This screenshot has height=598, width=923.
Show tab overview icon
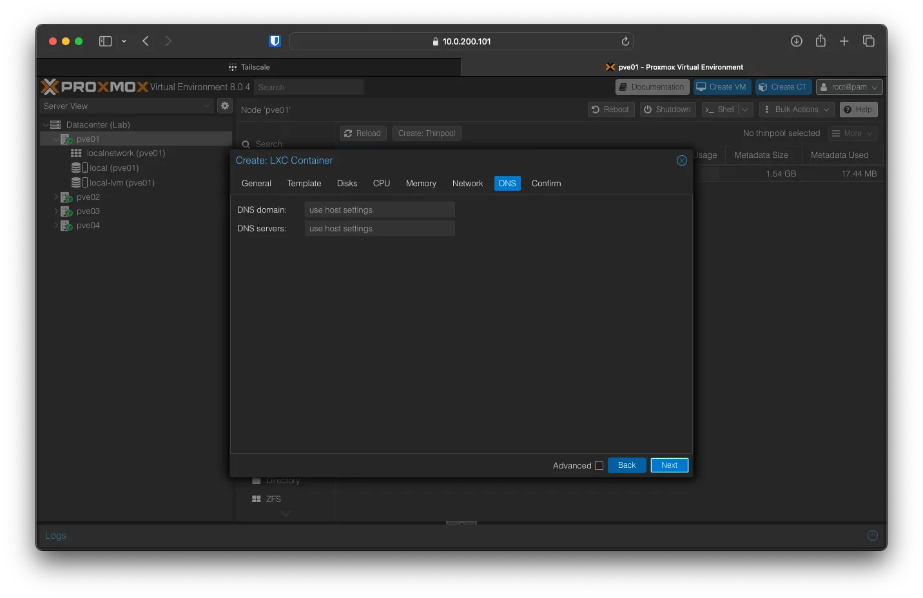click(869, 41)
